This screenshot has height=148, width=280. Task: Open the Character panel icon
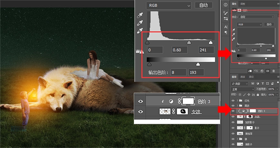[x=226, y=27]
